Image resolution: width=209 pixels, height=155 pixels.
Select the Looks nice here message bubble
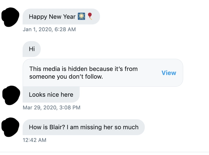click(x=51, y=95)
